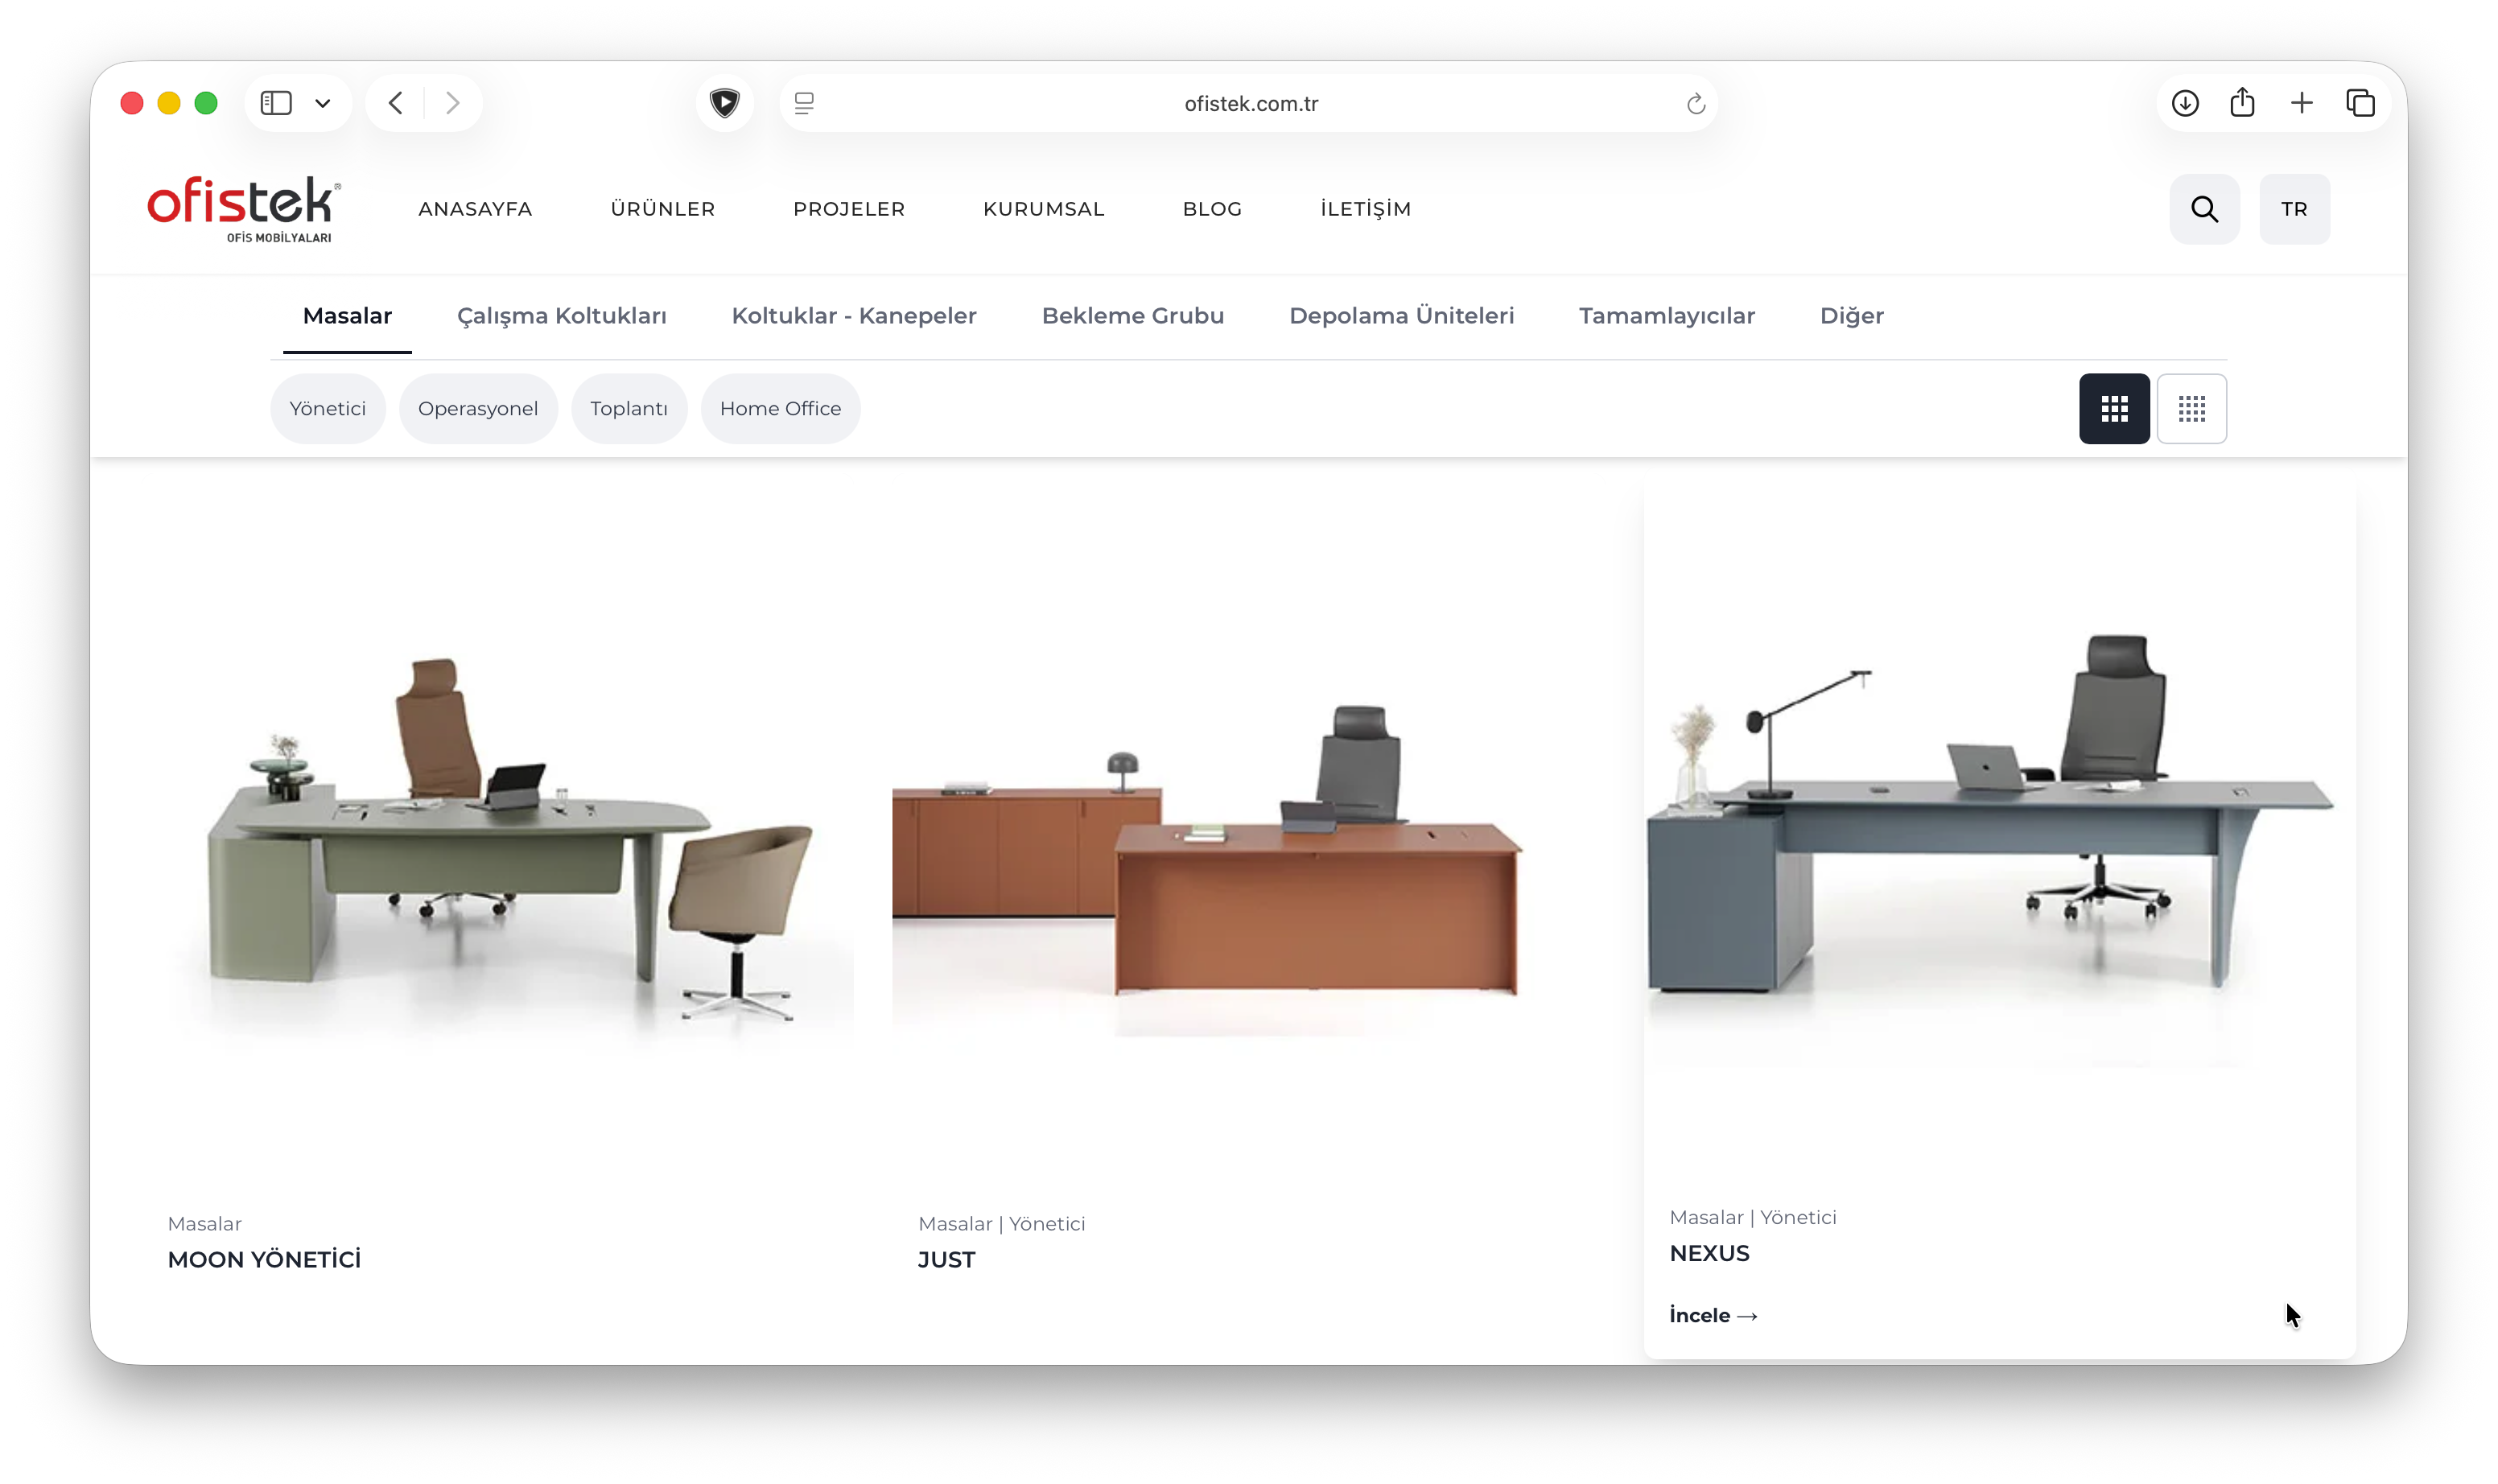Open the search on the Ofistek site
Viewport: 2498px width, 1484px height.
(2204, 208)
